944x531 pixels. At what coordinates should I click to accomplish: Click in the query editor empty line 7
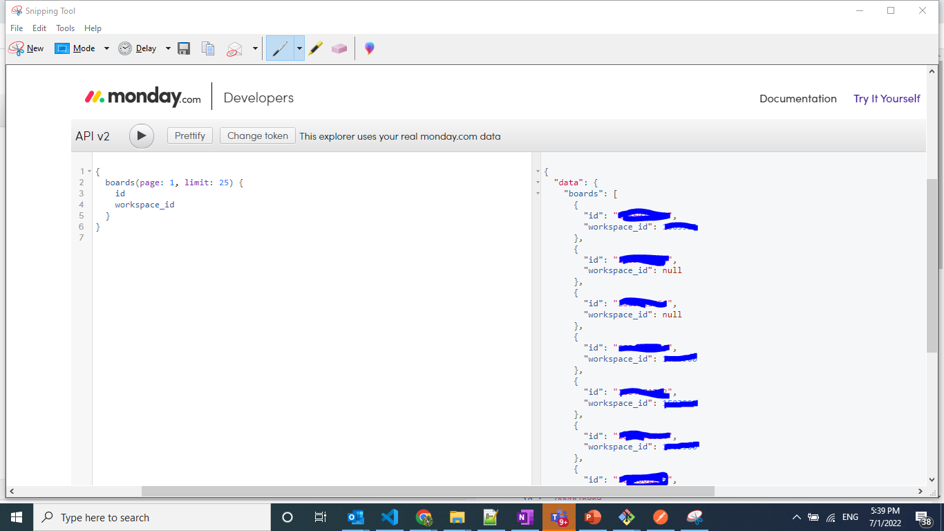pyautogui.click(x=311, y=238)
